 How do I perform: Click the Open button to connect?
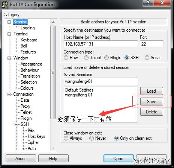point(118,159)
